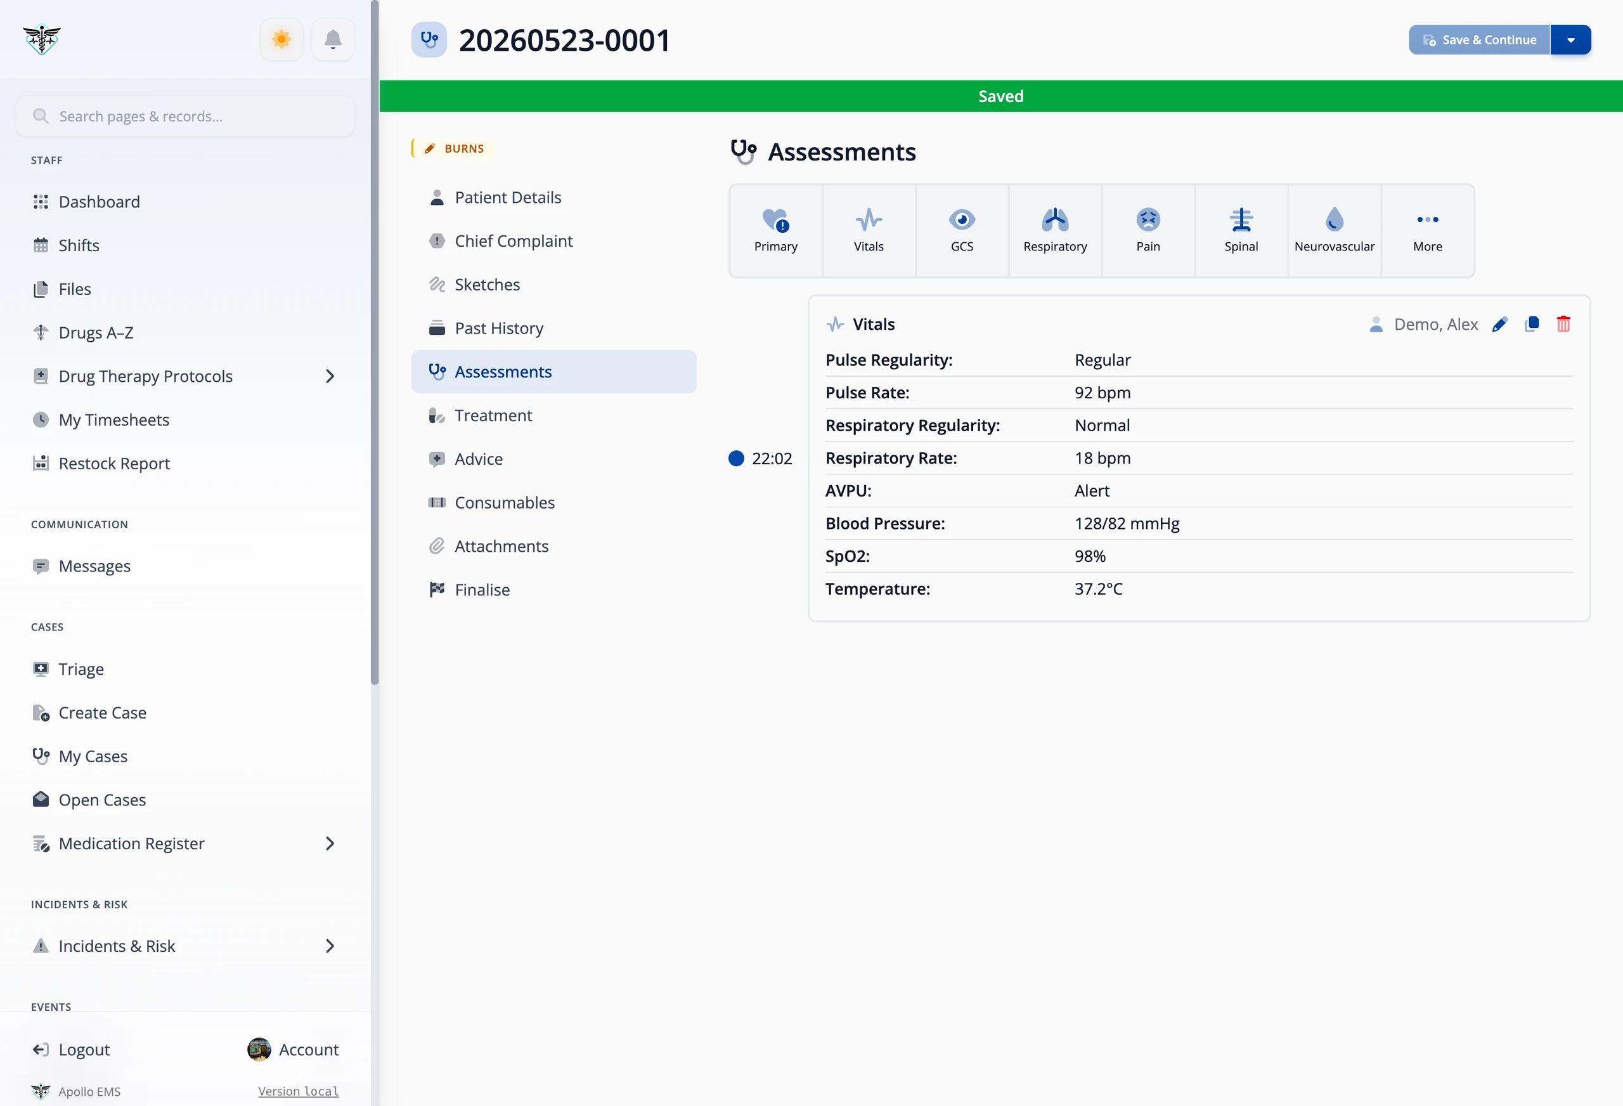The image size is (1623, 1106).
Task: Open the Consumables section
Action: [554, 502]
